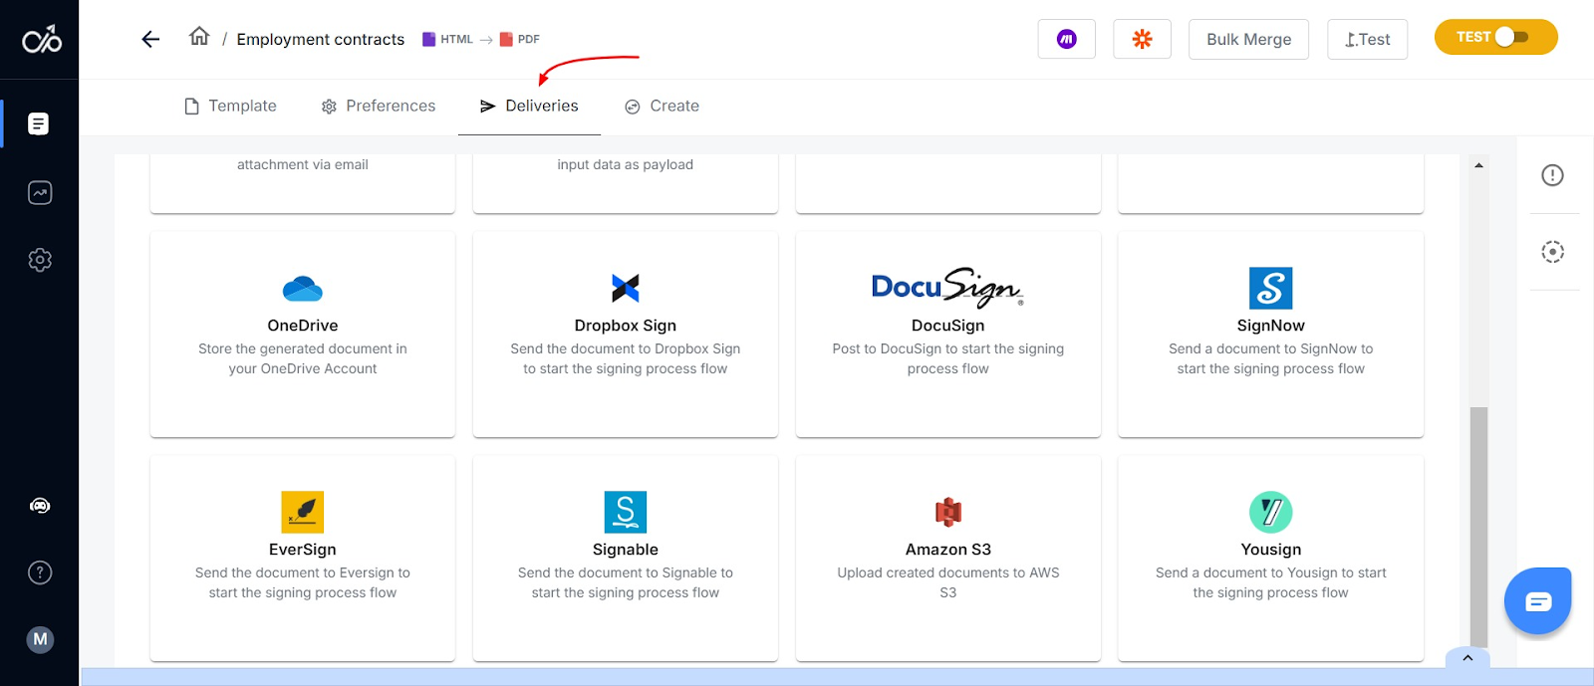
Task: Click the app logo in the sidebar
Action: click(x=42, y=39)
